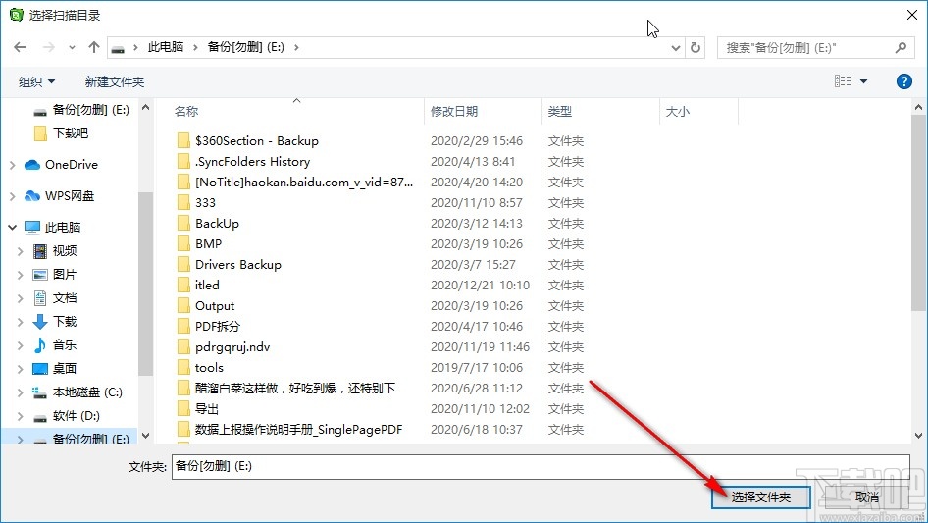This screenshot has height=523, width=928.
Task: Expand the 下载 tree node
Action: (x=21, y=322)
